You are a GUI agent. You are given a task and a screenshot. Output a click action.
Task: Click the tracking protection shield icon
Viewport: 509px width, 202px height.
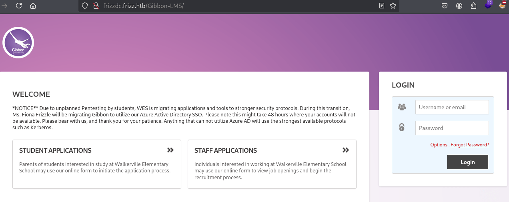[x=84, y=6]
